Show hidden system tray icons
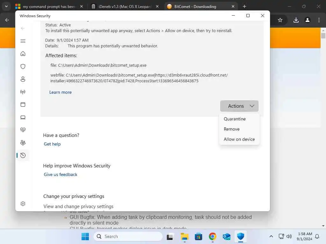The image size is (326, 244). 271,236
